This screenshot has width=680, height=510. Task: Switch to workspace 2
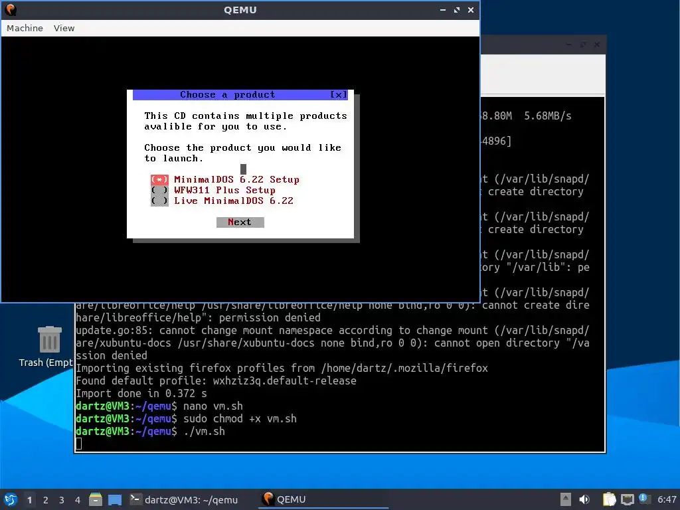pyautogui.click(x=46, y=500)
